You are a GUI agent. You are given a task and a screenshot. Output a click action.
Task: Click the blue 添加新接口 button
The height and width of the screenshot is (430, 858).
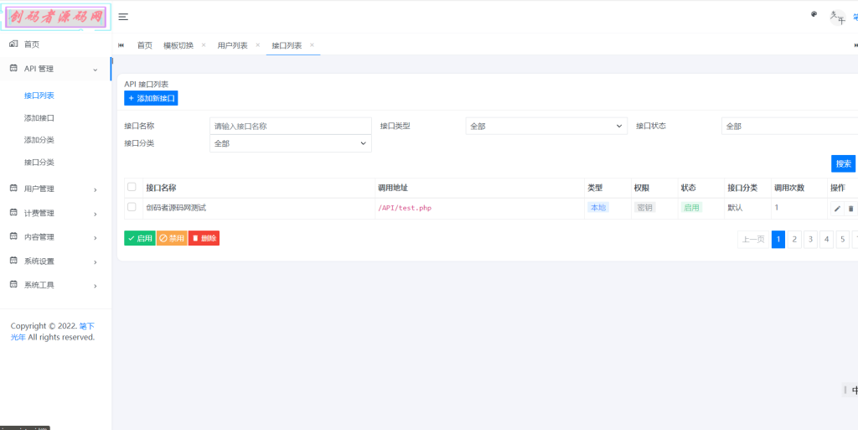coord(151,98)
